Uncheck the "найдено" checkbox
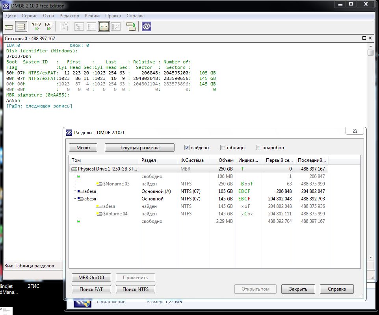 point(187,148)
